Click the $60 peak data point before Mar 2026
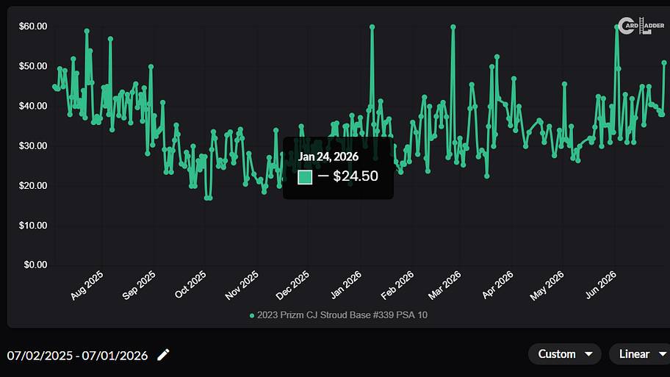The height and width of the screenshot is (377, 670). [x=453, y=27]
